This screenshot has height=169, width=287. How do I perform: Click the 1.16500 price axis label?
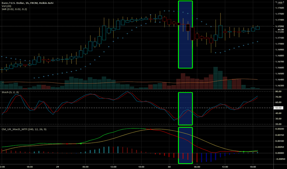280,74
